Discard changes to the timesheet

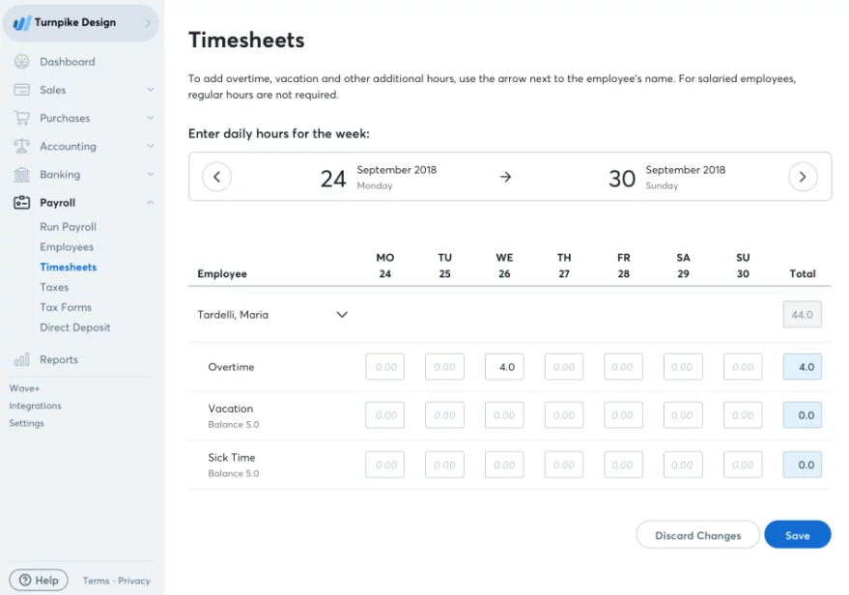pyautogui.click(x=697, y=534)
